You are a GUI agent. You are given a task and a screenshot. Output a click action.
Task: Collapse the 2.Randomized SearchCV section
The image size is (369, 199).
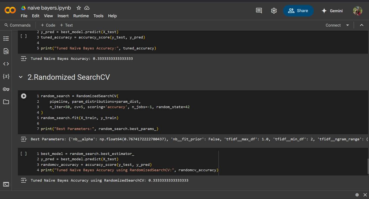[x=20, y=77]
